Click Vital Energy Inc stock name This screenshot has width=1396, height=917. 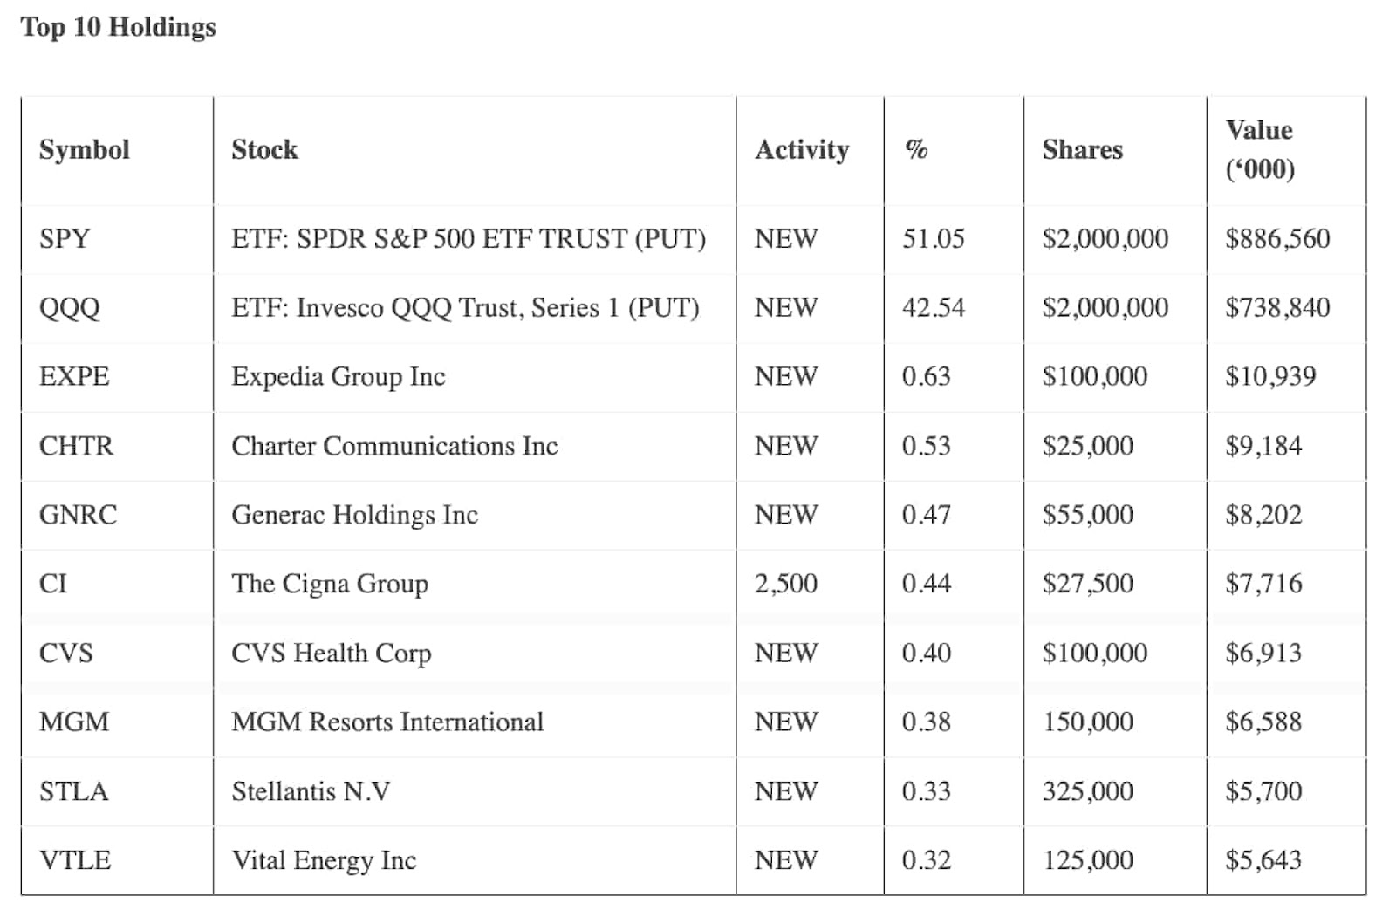click(324, 860)
